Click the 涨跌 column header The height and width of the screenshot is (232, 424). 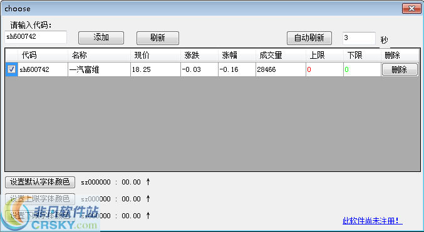click(x=199, y=56)
